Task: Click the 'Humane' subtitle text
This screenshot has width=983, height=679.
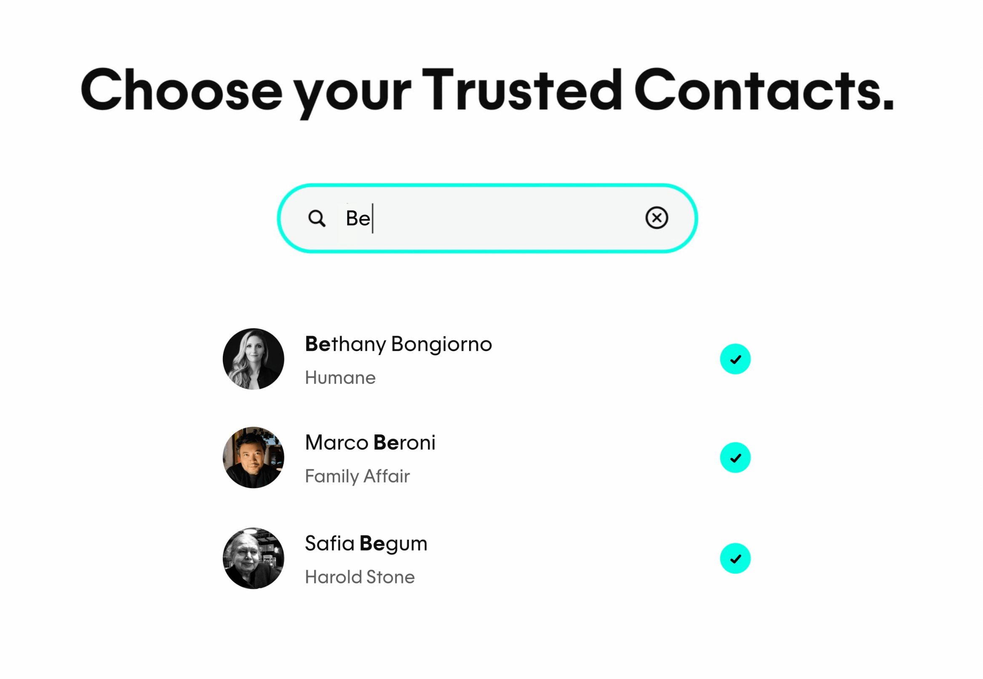Action: [x=340, y=378]
